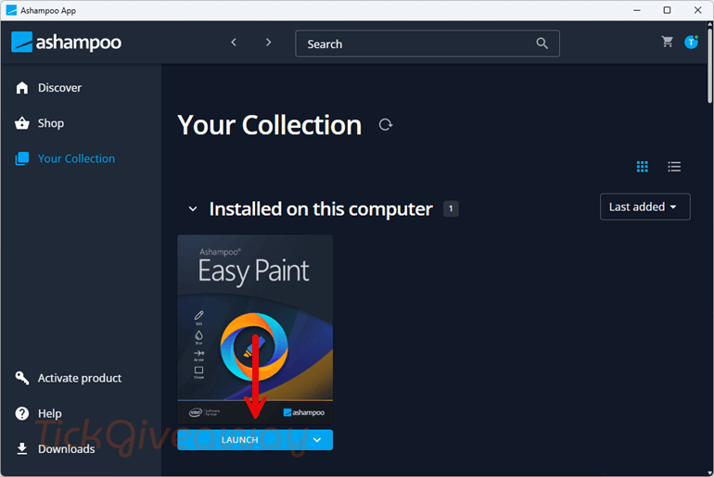This screenshot has height=477, width=714.
Task: Open the shopping cart
Action: pos(667,42)
